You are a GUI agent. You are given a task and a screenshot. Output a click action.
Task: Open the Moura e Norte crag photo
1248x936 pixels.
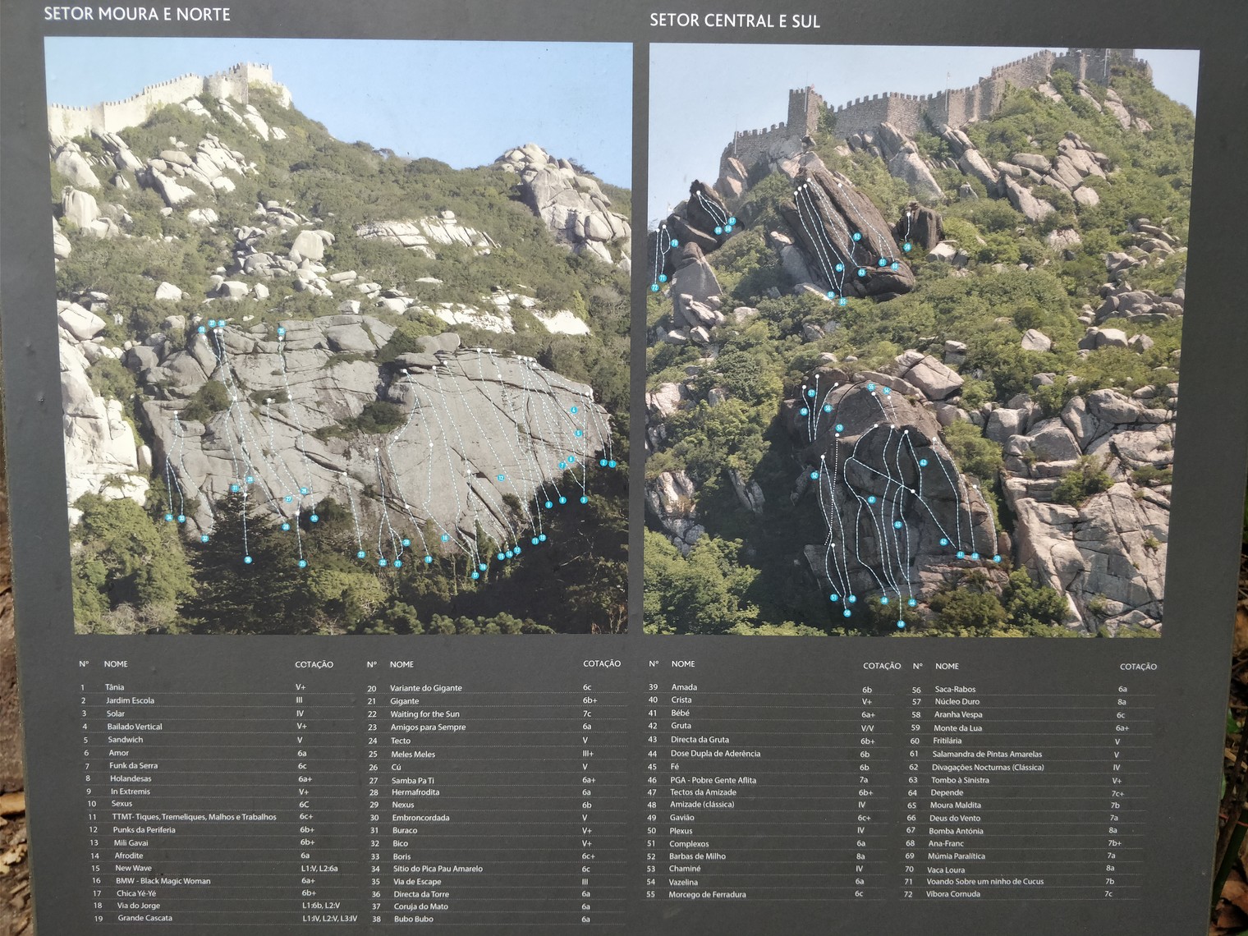338,337
